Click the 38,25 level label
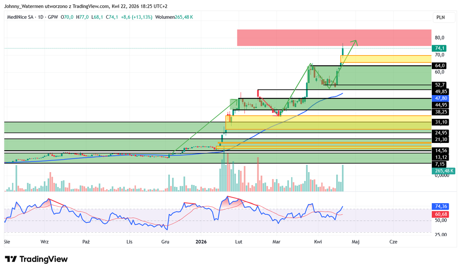The width and height of the screenshot is (461, 271). click(441, 112)
